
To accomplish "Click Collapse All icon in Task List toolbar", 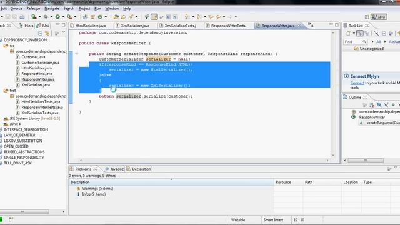I will coord(384,33).
